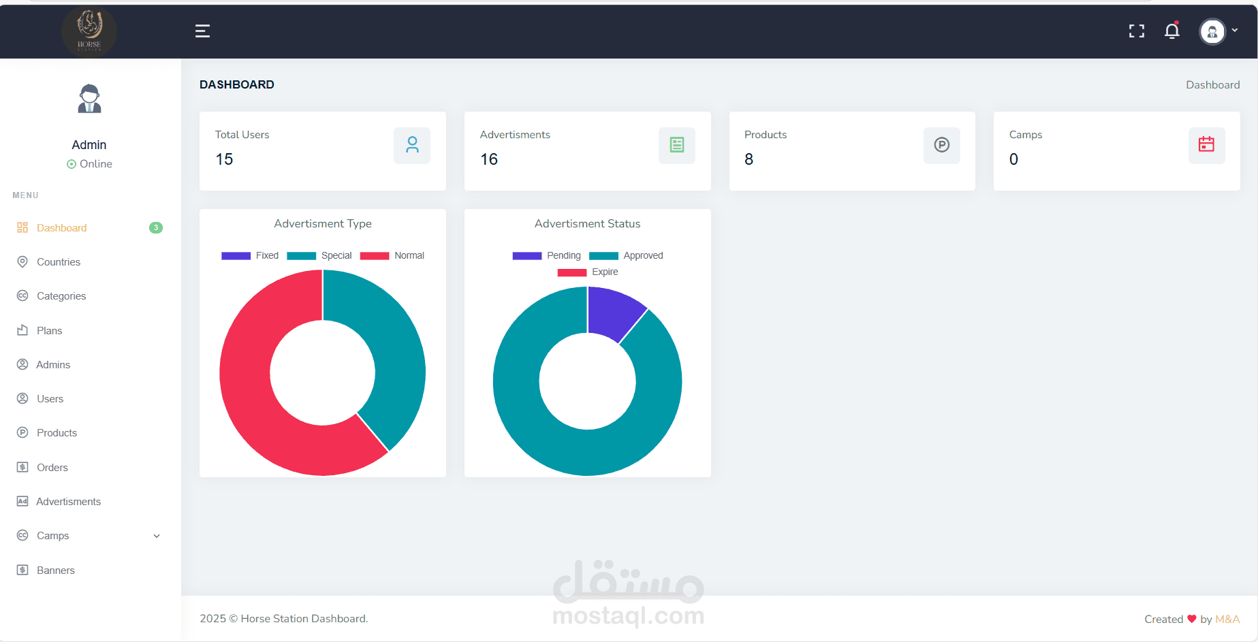Open the Dashboard menu item

point(89,227)
